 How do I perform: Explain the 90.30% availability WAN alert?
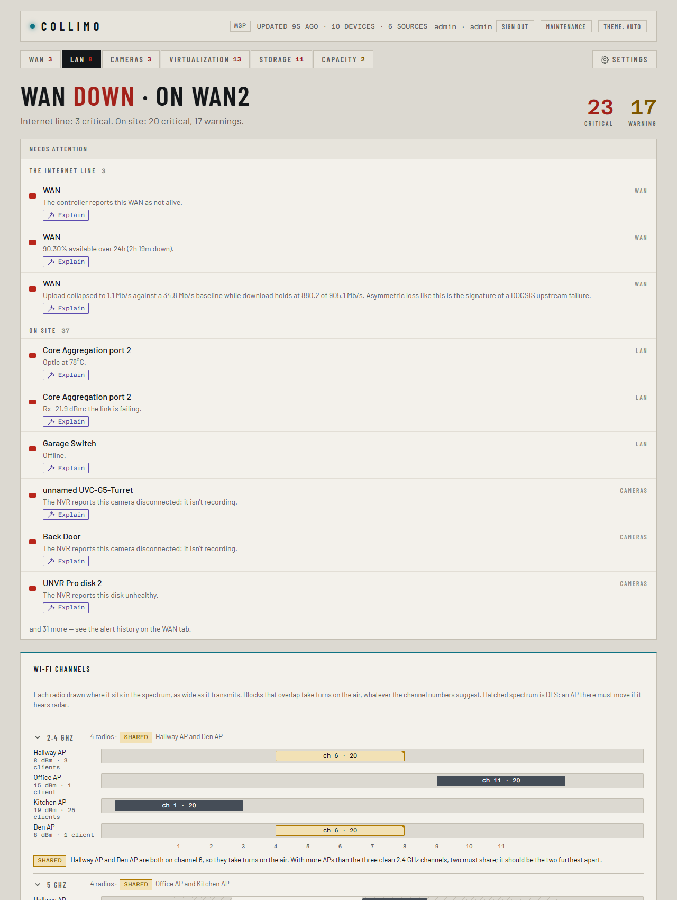(x=66, y=262)
